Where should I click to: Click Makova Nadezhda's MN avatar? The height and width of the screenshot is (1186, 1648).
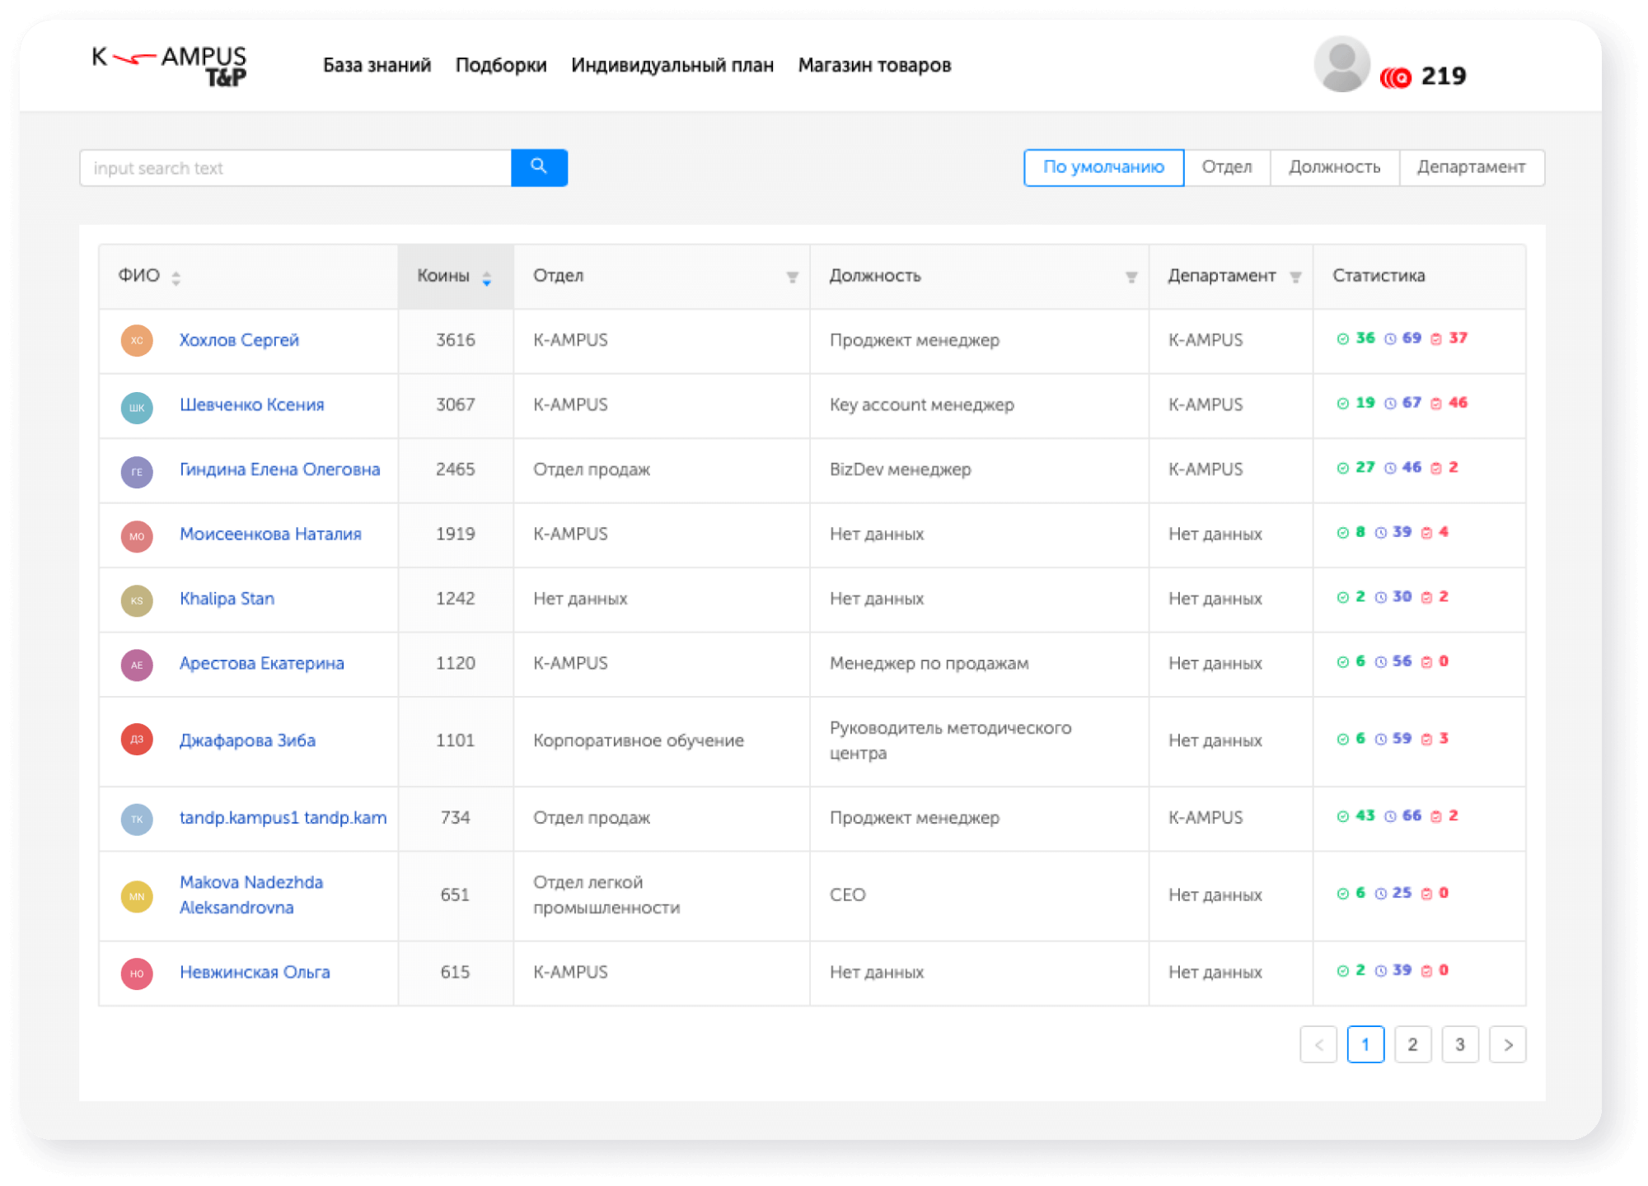point(137,896)
